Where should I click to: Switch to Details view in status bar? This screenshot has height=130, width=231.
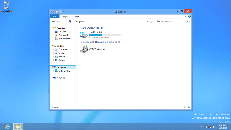pyautogui.click(x=185, y=107)
